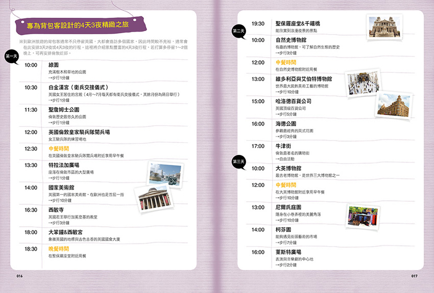Click the 第二天 day badge
Image resolution: width=434 pixels, height=293 pixels.
point(238,31)
